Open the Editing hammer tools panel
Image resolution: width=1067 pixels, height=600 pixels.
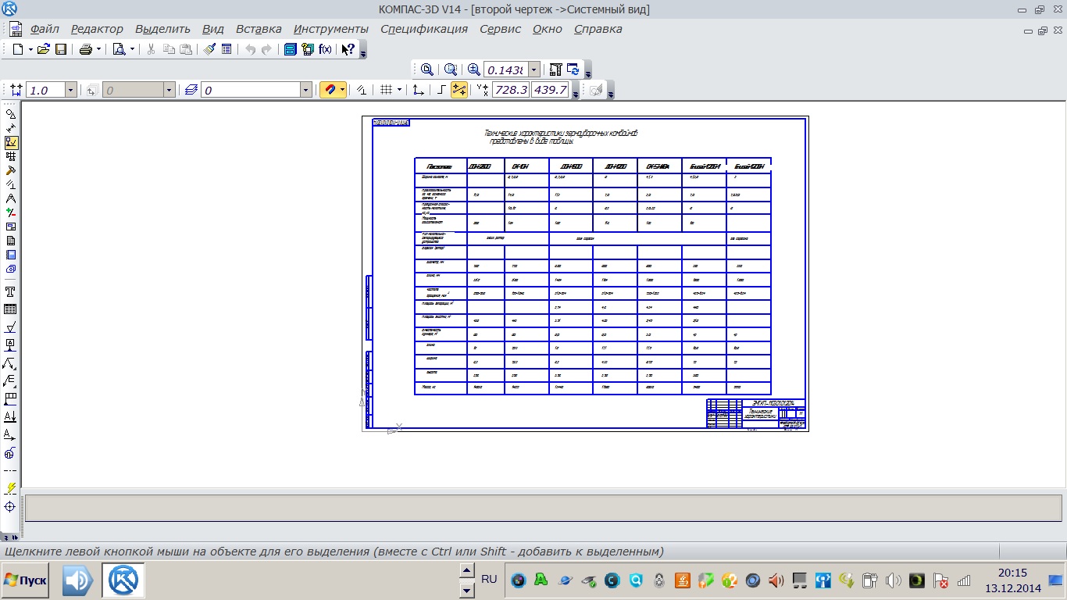point(11,170)
